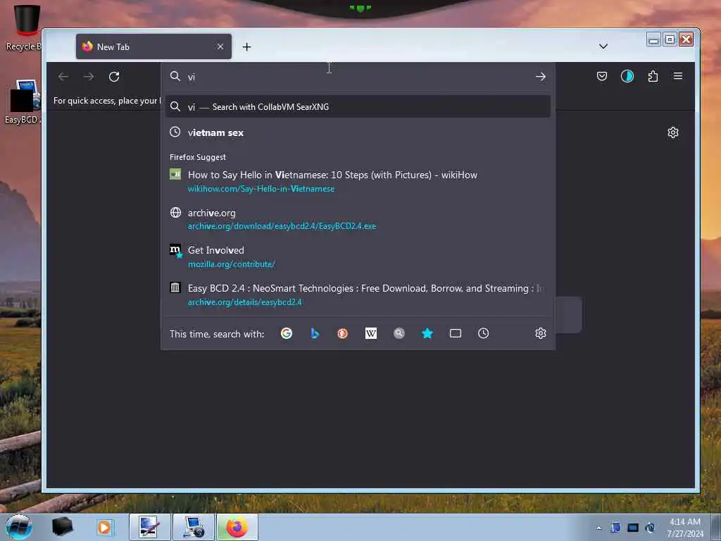The height and width of the screenshot is (541, 721).
Task: Open the Firefox hamburger application menu
Action: click(678, 76)
